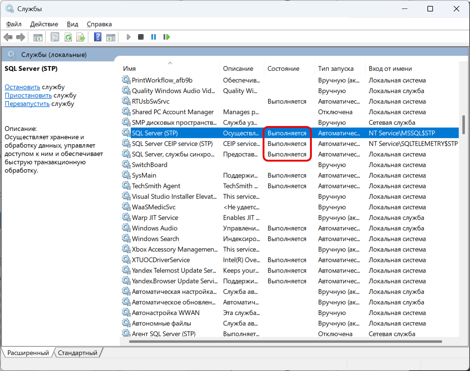Open the Справка menu
470x371 pixels.
click(x=99, y=24)
